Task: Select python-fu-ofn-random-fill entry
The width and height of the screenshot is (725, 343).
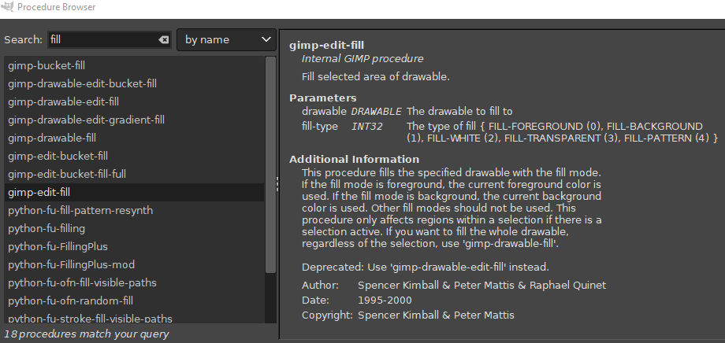Action: [70, 301]
